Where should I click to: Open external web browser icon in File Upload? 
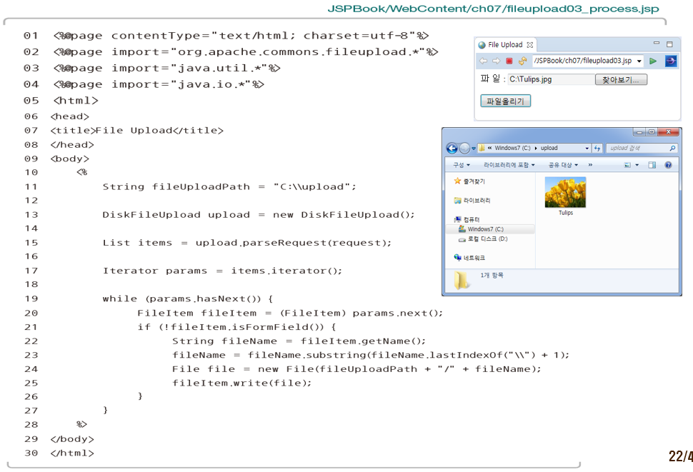[x=670, y=61]
